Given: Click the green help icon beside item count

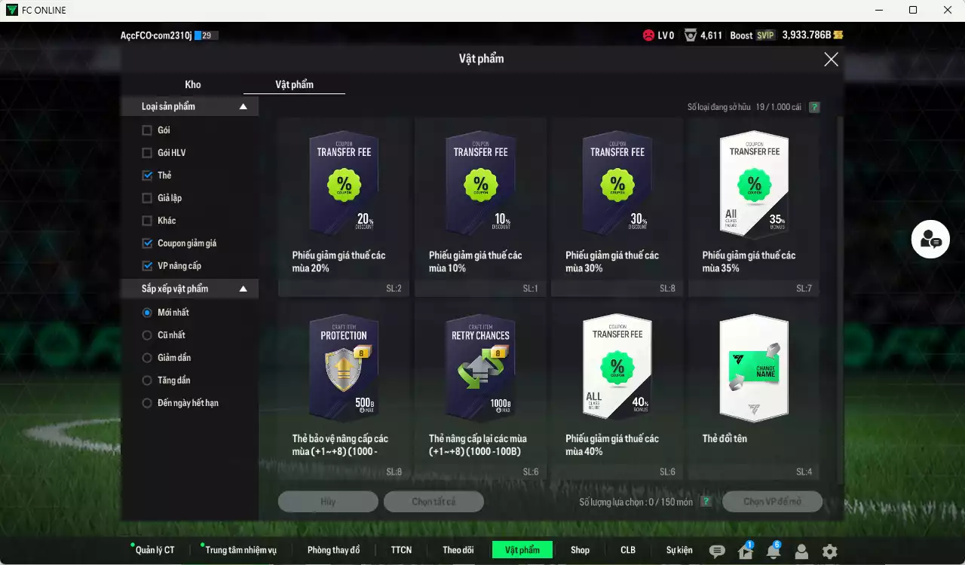Looking at the screenshot, I should pos(814,107).
